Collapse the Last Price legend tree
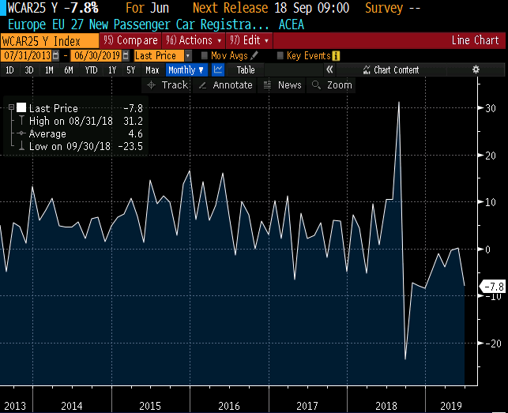This screenshot has width=508, height=413. 9,108
